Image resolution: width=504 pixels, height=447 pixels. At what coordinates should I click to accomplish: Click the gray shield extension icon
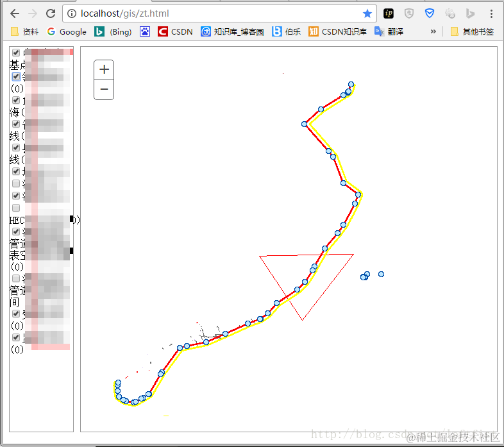click(x=409, y=13)
